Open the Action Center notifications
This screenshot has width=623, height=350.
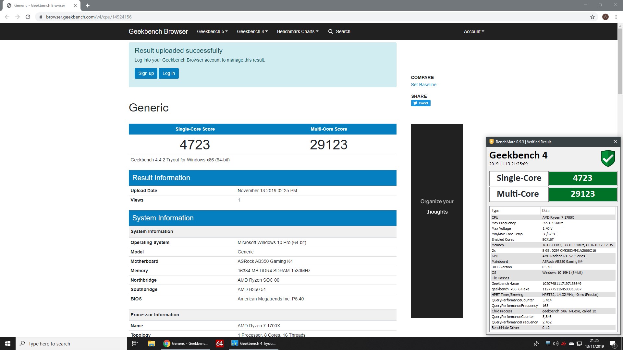(613, 344)
